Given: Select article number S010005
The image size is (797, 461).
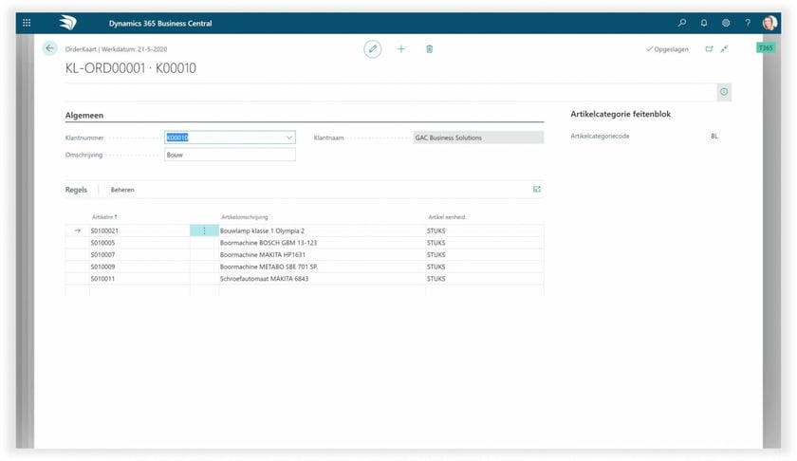Looking at the screenshot, I should coord(102,243).
